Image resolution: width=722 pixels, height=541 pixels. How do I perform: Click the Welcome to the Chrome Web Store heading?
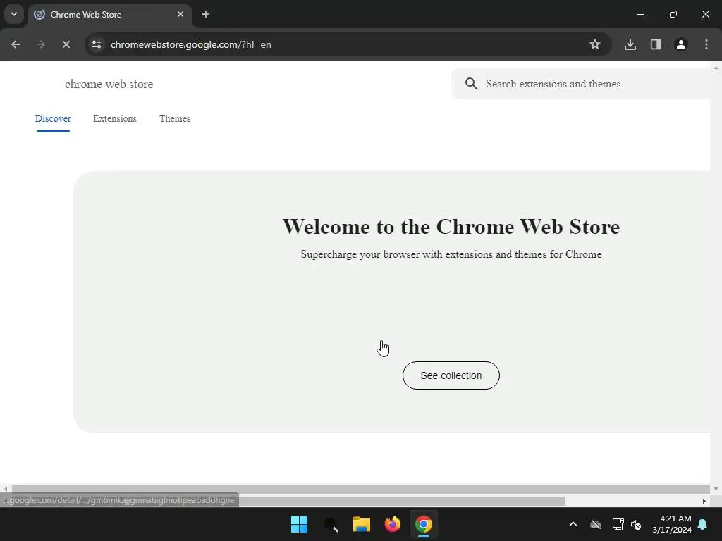coord(451,227)
